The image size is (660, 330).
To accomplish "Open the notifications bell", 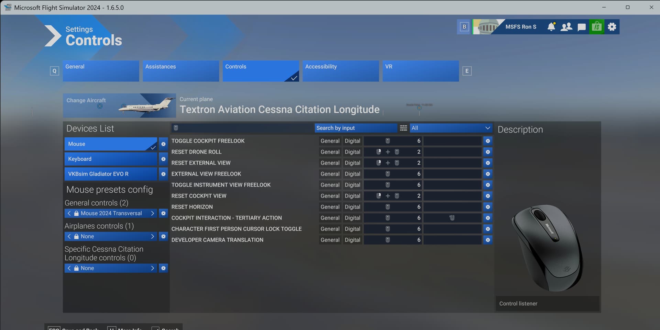I will (x=551, y=27).
